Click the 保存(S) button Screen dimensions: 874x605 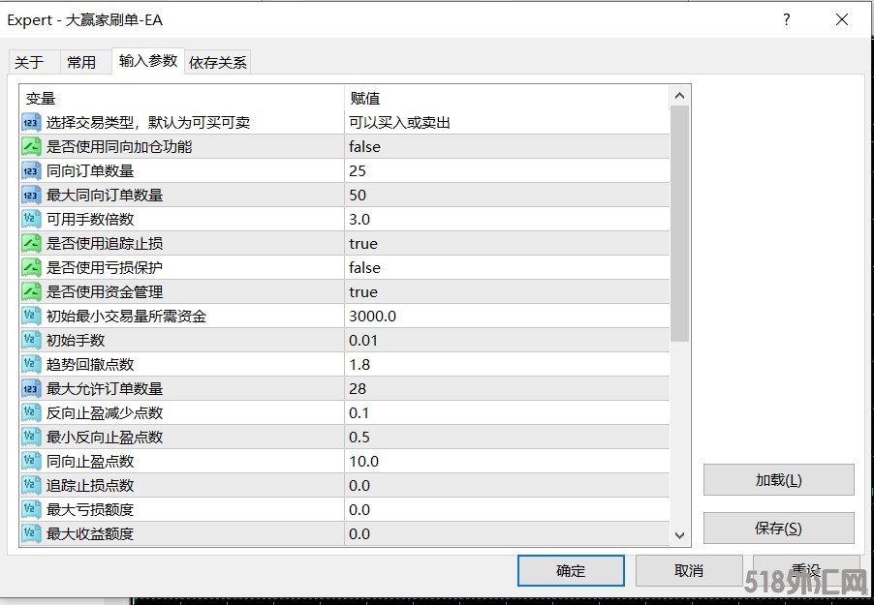779,529
